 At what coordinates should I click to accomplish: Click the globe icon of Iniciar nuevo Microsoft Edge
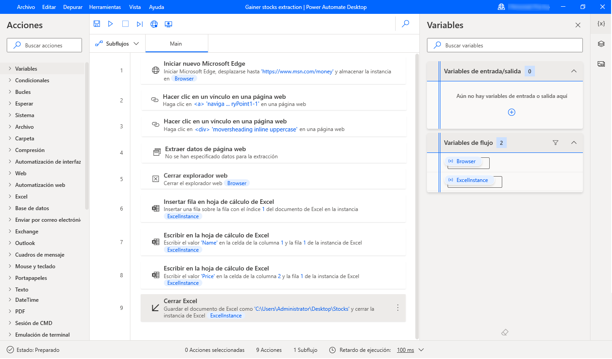click(155, 70)
